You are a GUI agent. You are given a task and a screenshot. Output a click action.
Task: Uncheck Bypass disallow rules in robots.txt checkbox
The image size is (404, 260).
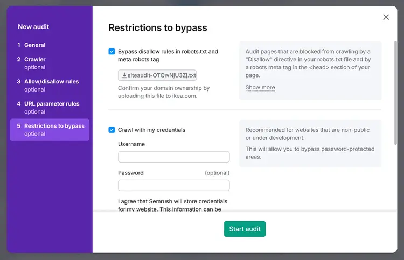[x=112, y=52]
